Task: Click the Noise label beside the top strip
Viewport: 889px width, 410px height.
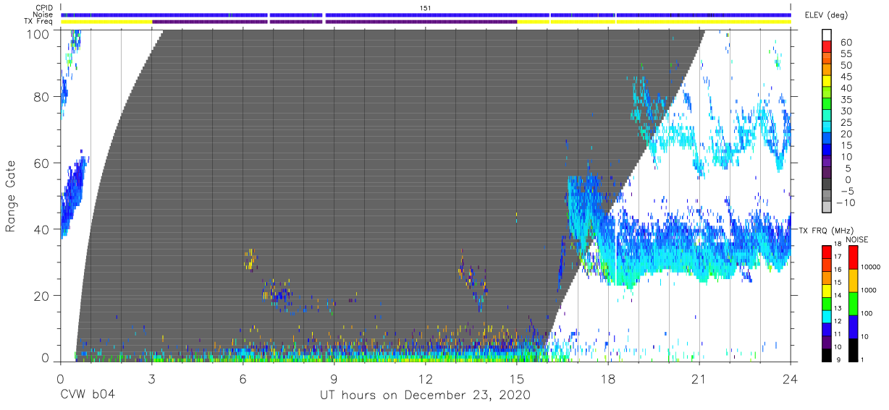Action: coord(43,14)
